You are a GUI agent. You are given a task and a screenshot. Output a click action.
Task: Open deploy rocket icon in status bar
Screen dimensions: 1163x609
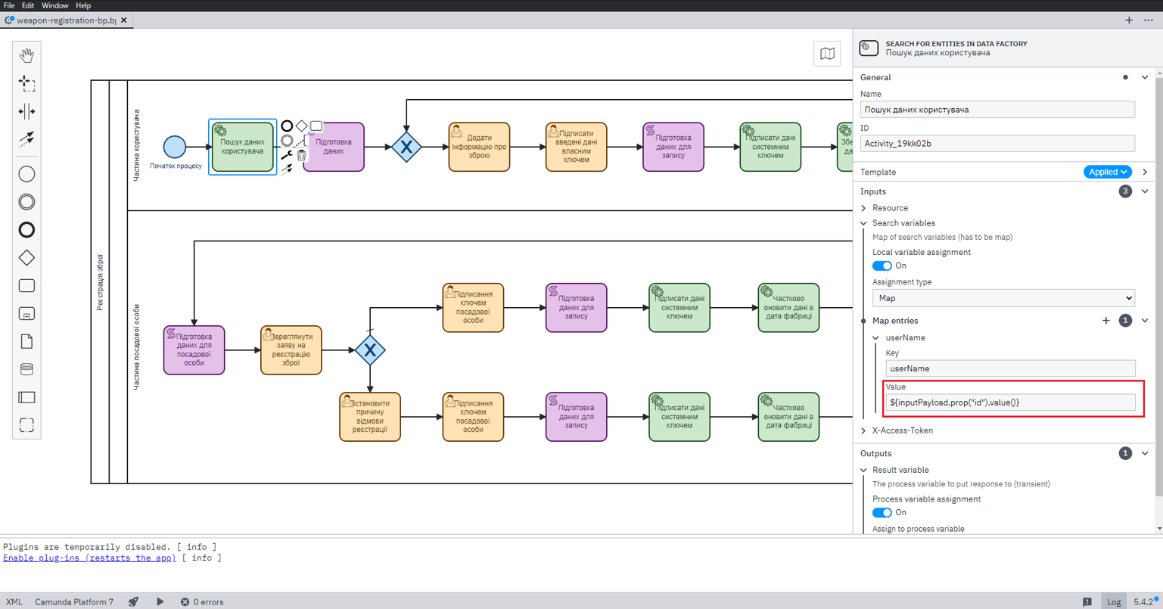pos(133,602)
